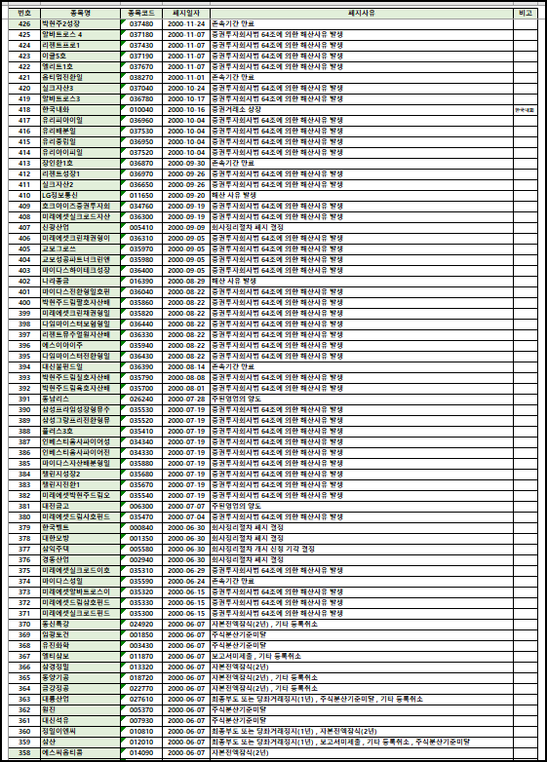Select the LG정보통신 name cell
Image resolution: width=547 pixels, height=762 pixels.
(80, 195)
